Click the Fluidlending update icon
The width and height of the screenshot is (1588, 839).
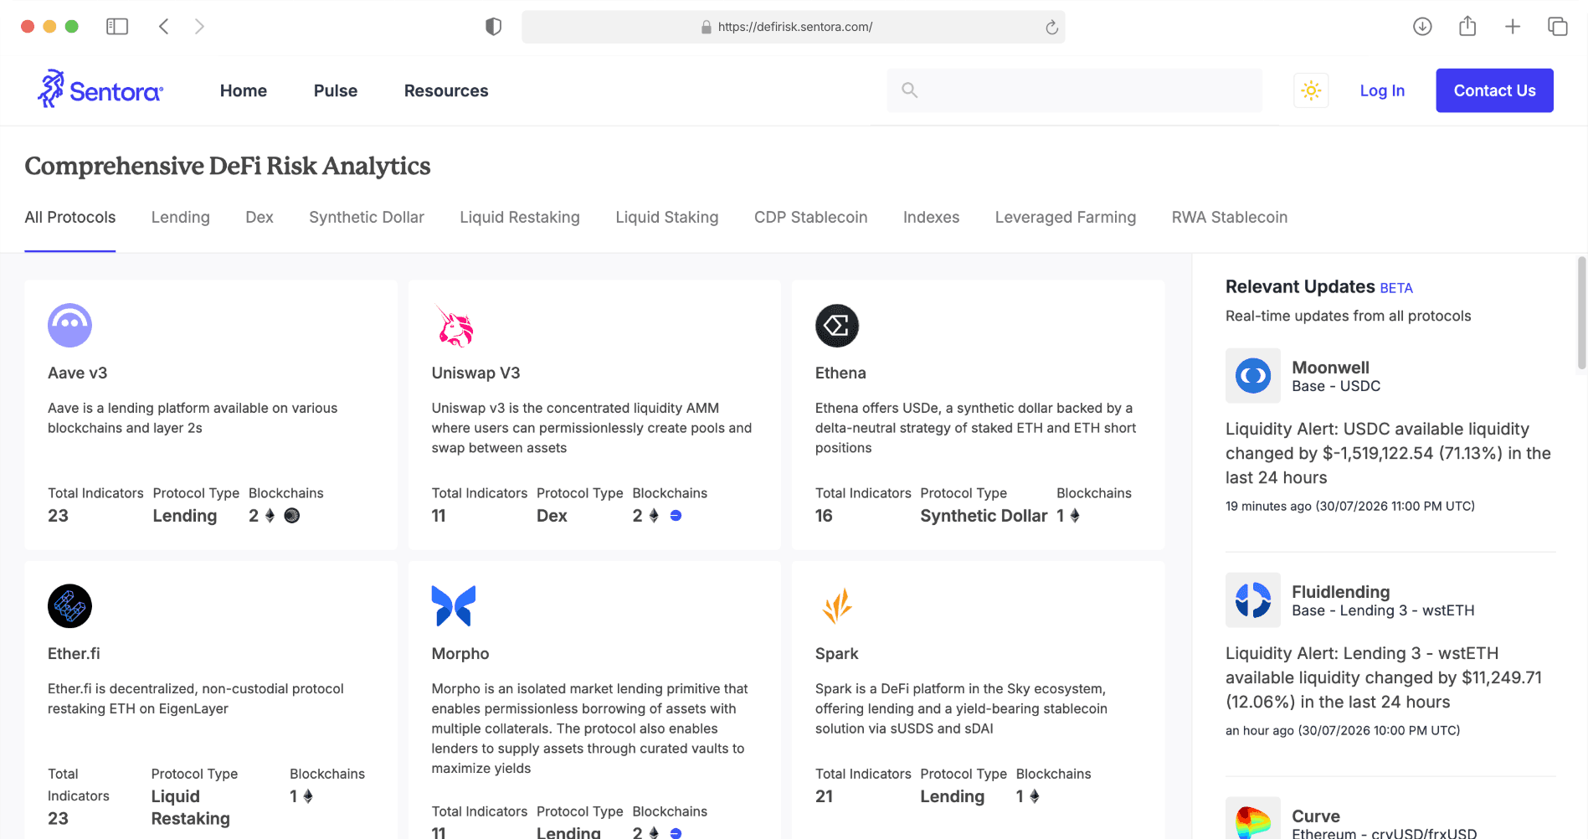(x=1253, y=600)
